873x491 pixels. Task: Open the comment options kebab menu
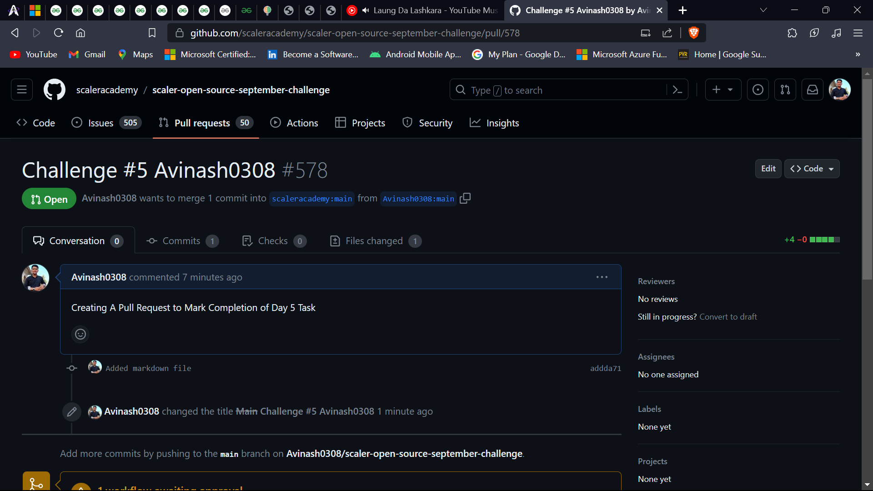coord(602,277)
